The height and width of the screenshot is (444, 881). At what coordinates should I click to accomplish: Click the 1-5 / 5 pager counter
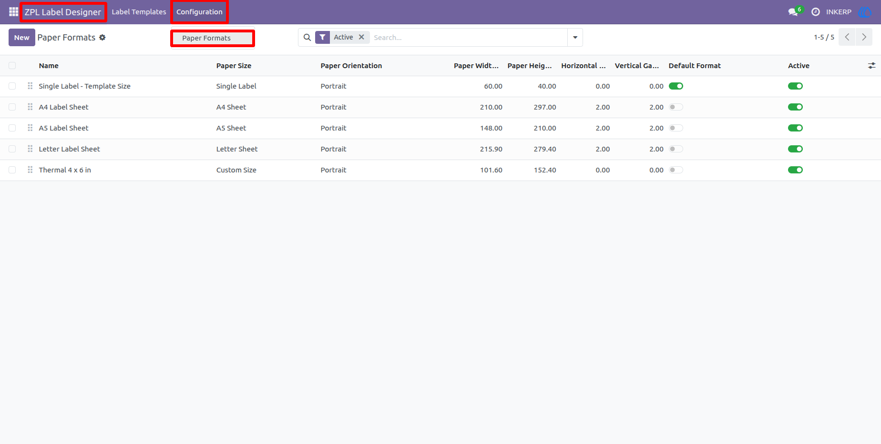(824, 37)
